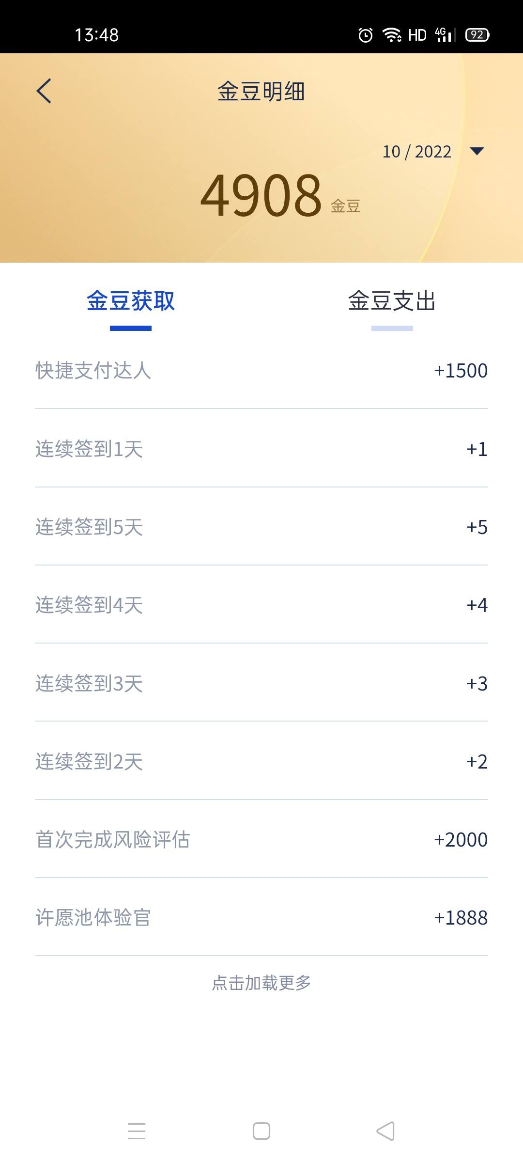Viewport: 523px width, 1163px height.
Task: Tap the back arrow icon
Action: [44, 91]
